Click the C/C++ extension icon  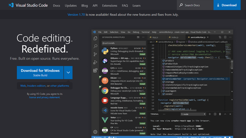pyautogui.click(x=105, y=71)
